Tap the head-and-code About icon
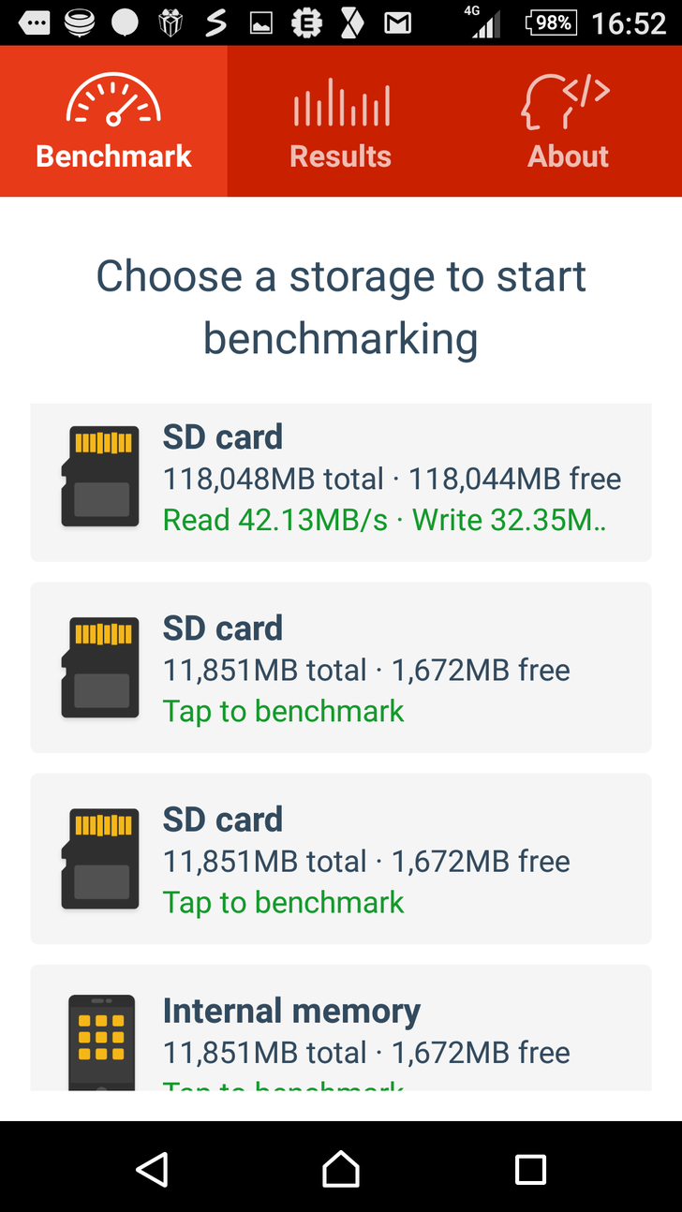682x1212 pixels. coord(565,103)
